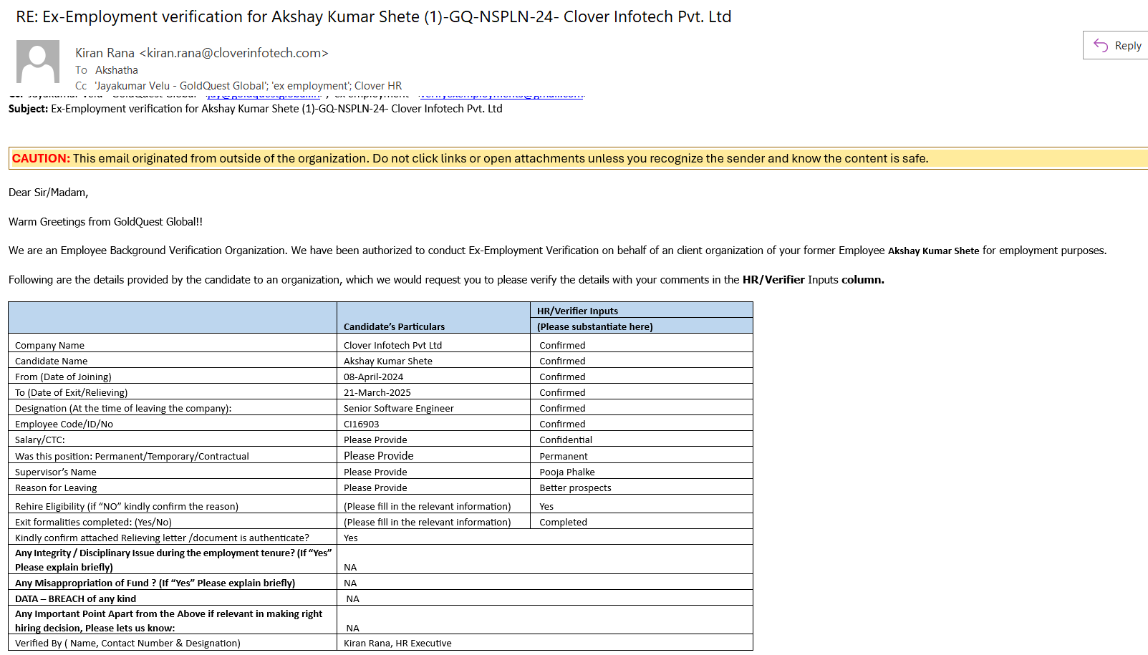
Task: Click the 'Confidential' salary response cell
Action: pyautogui.click(x=566, y=440)
